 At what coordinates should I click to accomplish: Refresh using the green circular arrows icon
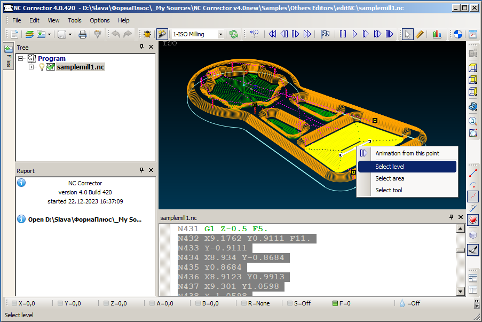234,34
